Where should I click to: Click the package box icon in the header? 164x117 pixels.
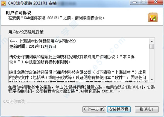[153, 17]
